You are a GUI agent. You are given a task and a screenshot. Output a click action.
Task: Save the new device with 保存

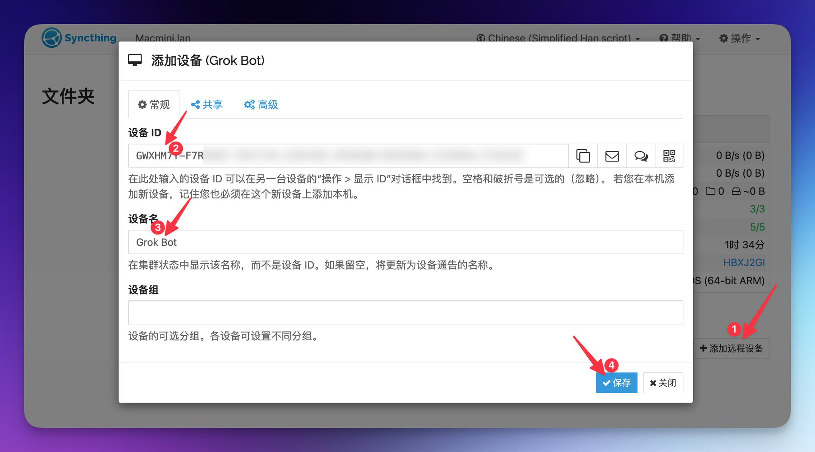click(x=616, y=383)
